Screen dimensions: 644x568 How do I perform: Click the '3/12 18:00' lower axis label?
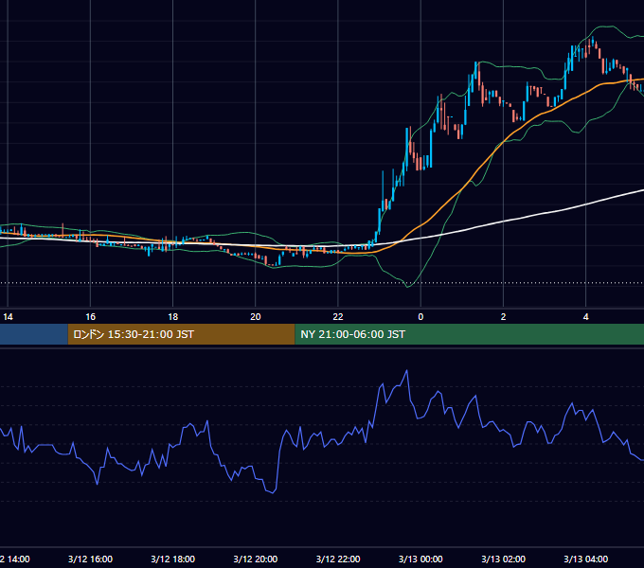[173, 559]
